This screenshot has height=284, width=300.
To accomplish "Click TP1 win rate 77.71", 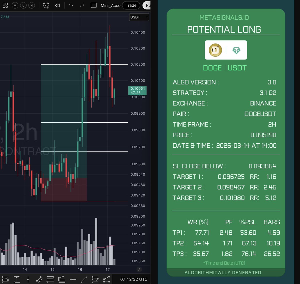I will (202, 233).
